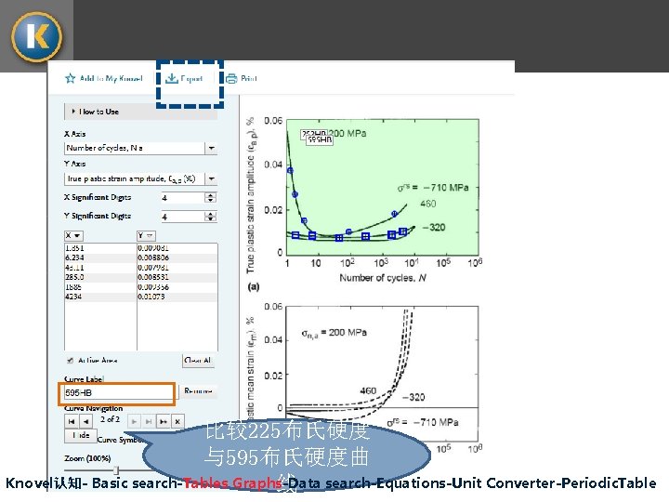Click the Add to My Knovel link

111,78
